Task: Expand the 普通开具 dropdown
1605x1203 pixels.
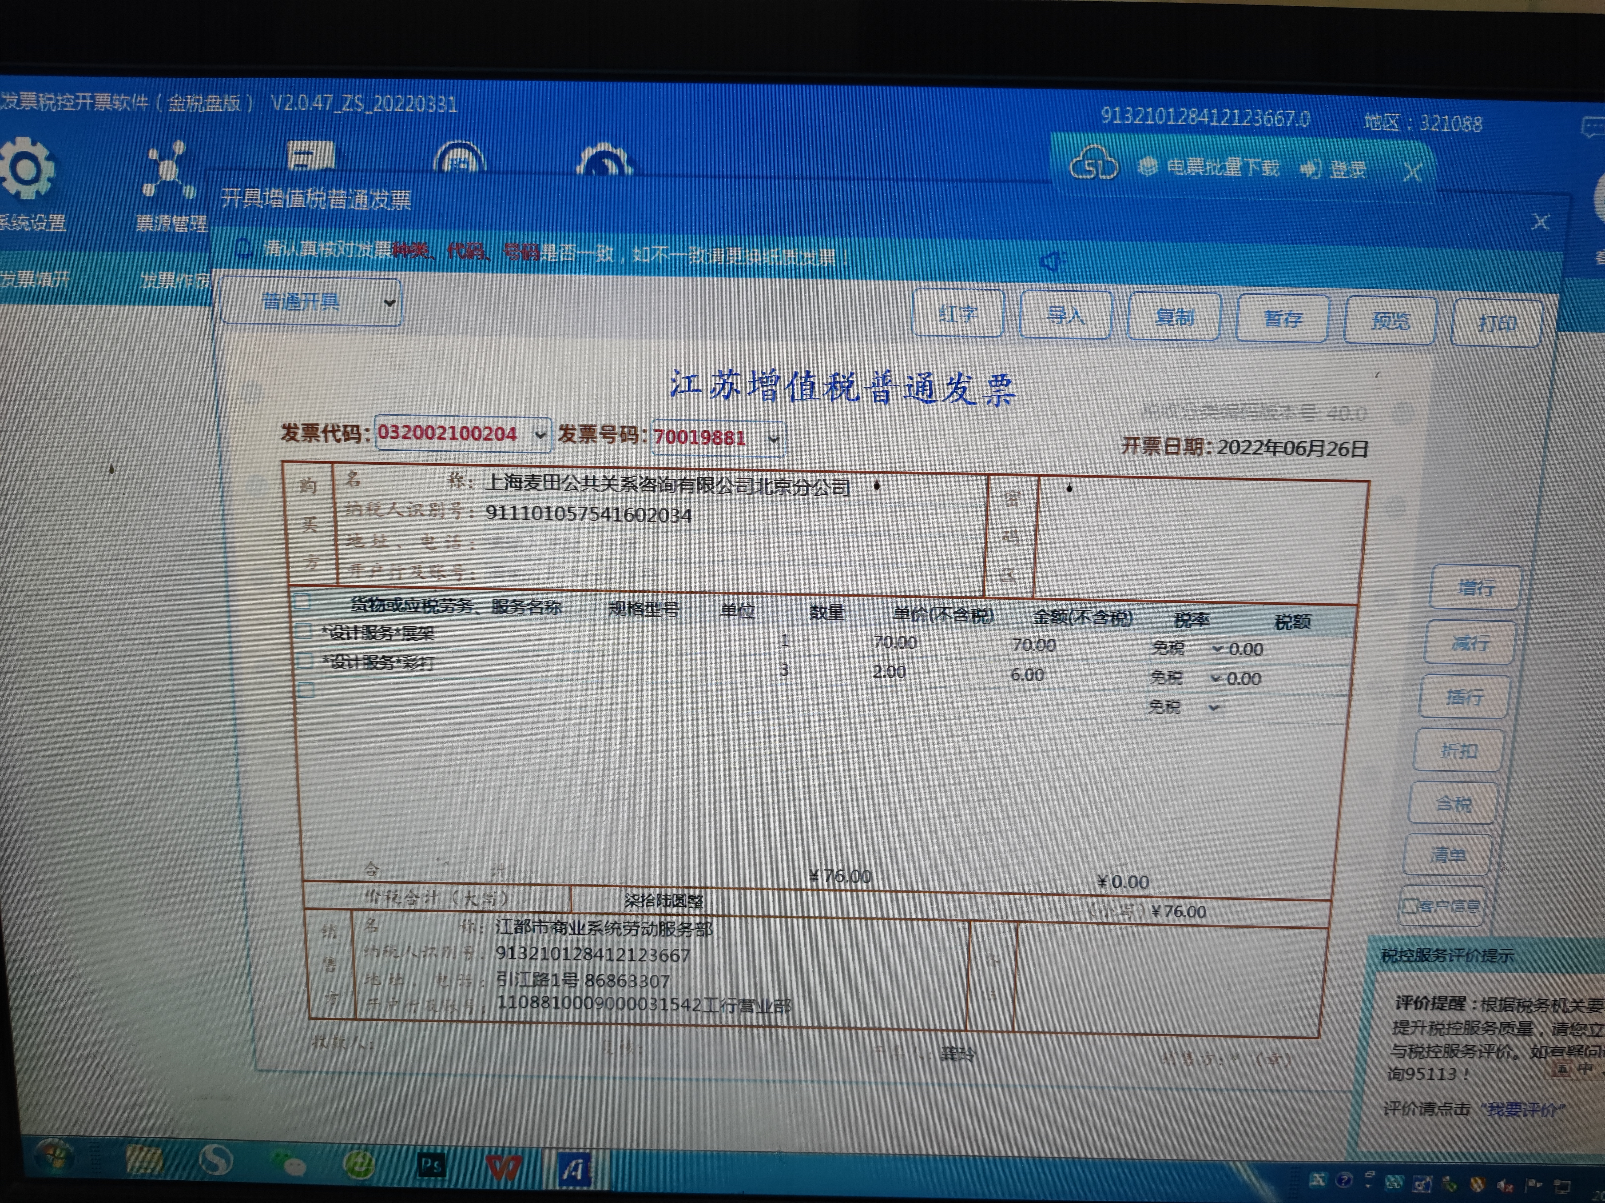Action: pyautogui.click(x=389, y=302)
